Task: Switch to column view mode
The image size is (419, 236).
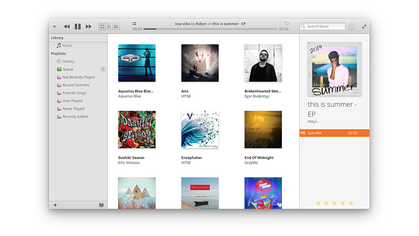Action: (x=116, y=26)
